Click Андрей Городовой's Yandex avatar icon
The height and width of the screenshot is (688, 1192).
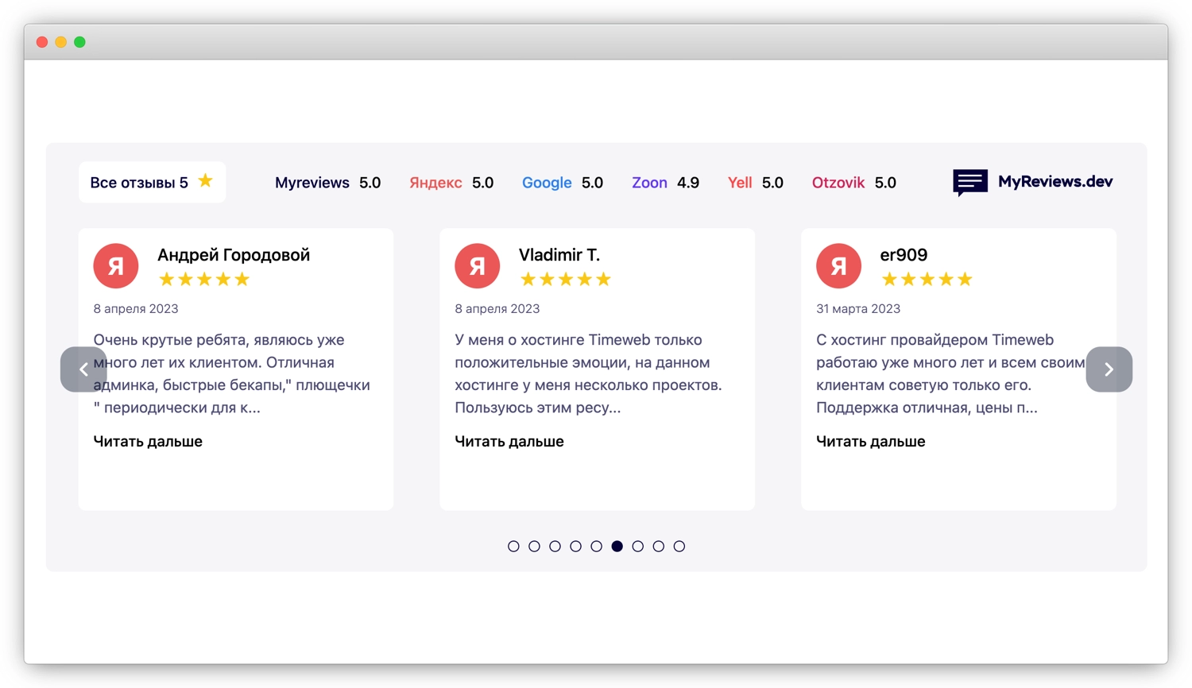pos(116,266)
